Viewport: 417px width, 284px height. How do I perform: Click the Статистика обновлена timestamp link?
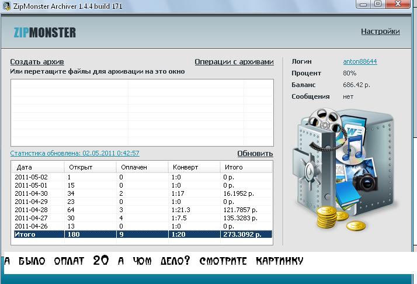tap(75, 153)
